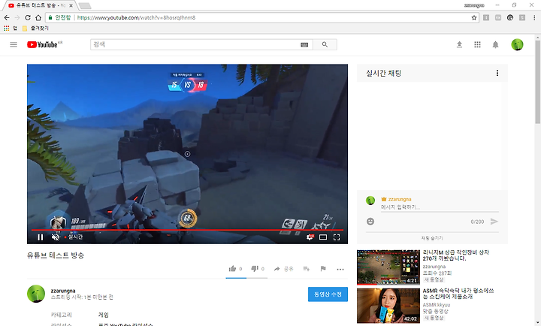Send the chat message arrow
The image size is (541, 326).
(494, 222)
